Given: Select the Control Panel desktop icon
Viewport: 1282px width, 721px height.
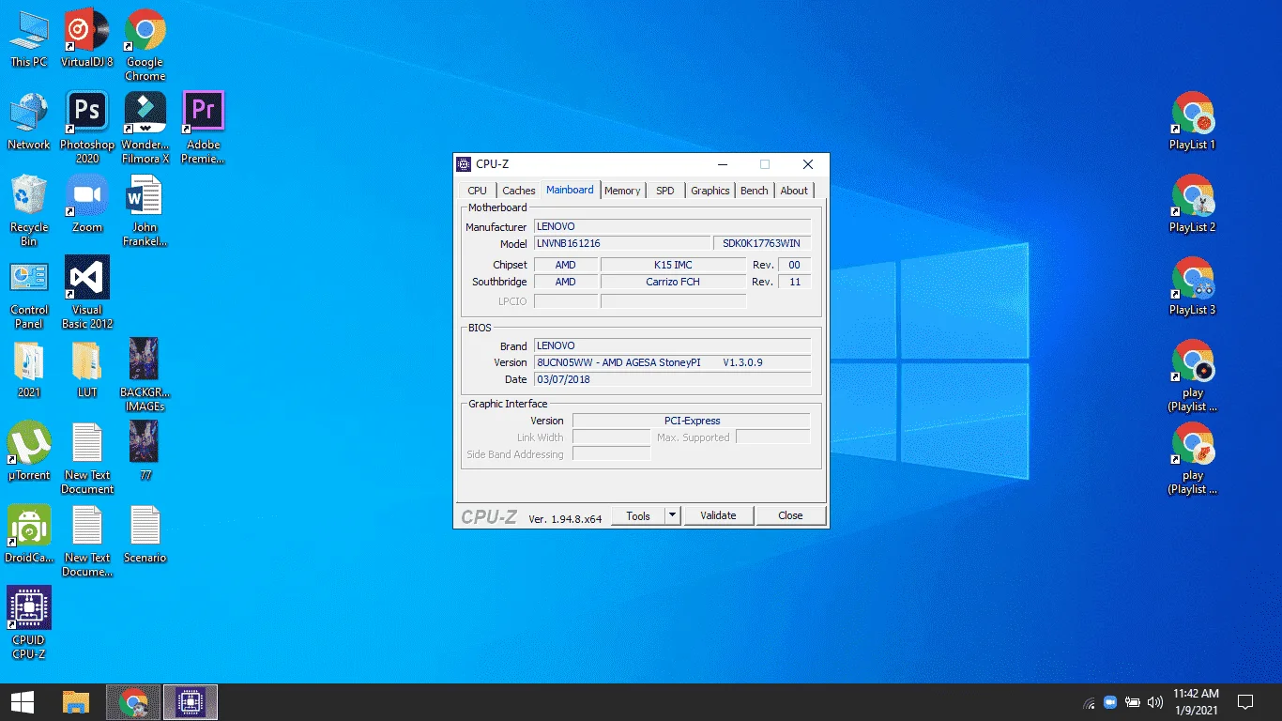Looking at the screenshot, I should pyautogui.click(x=29, y=294).
